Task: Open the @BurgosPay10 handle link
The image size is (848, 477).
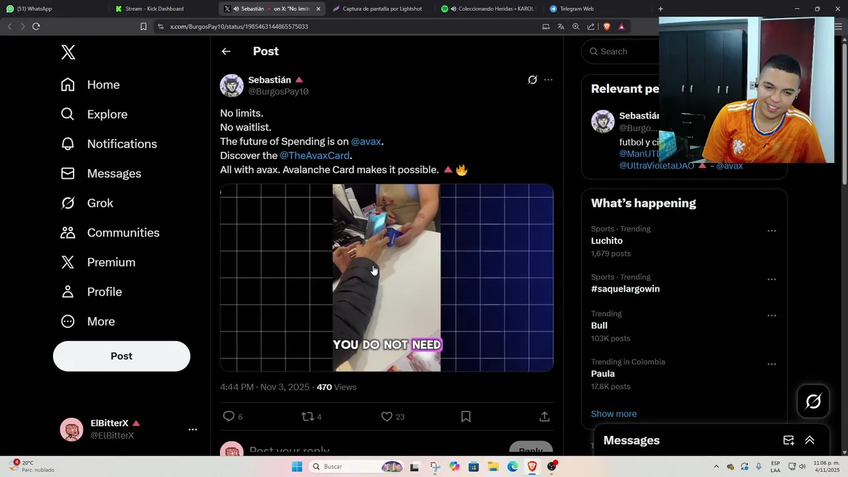Action: pos(278,91)
